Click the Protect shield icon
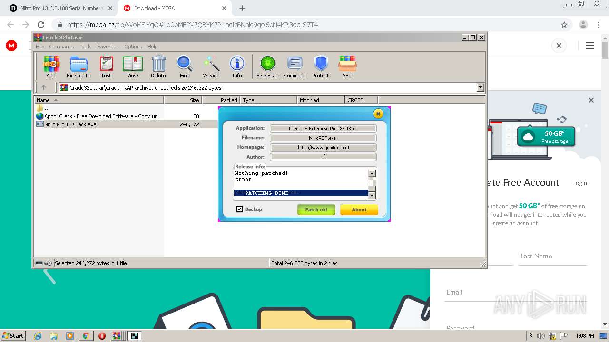The width and height of the screenshot is (609, 342). 321,67
